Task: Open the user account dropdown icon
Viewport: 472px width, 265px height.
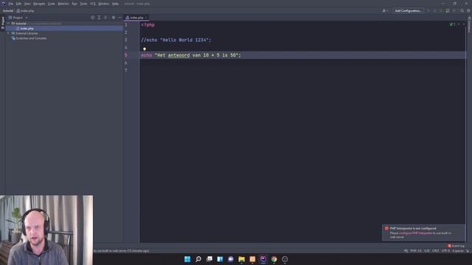Action: tap(385, 11)
